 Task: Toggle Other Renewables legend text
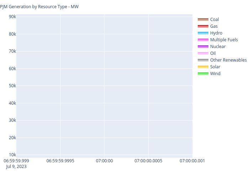pos(228,60)
